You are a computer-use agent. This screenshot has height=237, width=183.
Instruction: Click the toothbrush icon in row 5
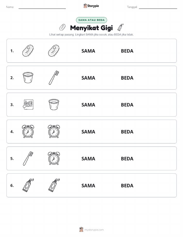[x=28, y=158]
